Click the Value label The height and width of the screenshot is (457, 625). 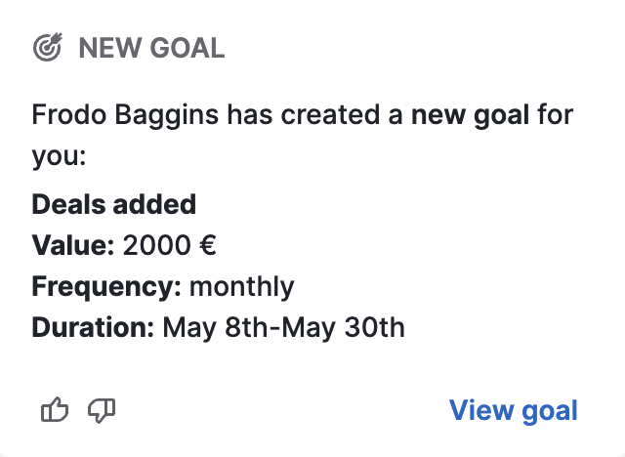coord(73,245)
